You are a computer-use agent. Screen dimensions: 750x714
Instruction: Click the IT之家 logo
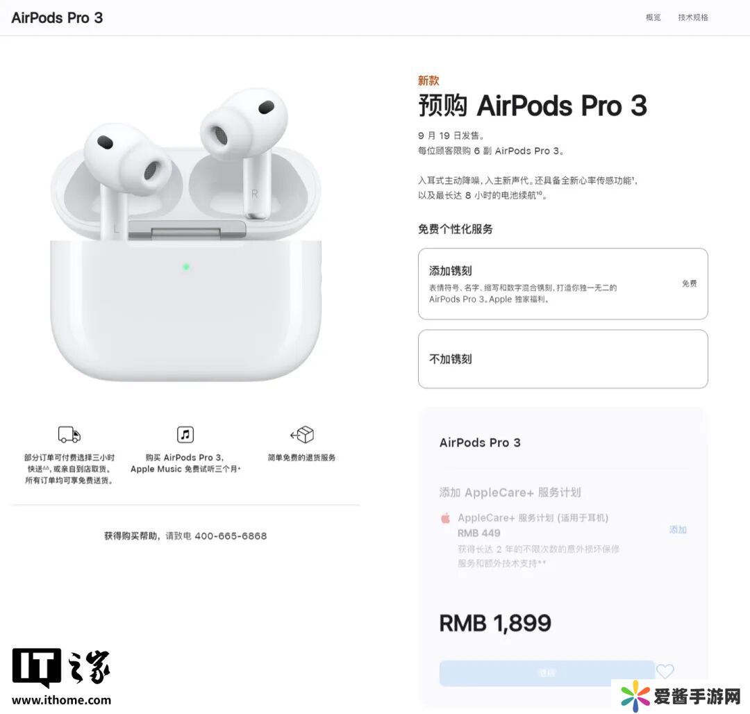click(61, 667)
